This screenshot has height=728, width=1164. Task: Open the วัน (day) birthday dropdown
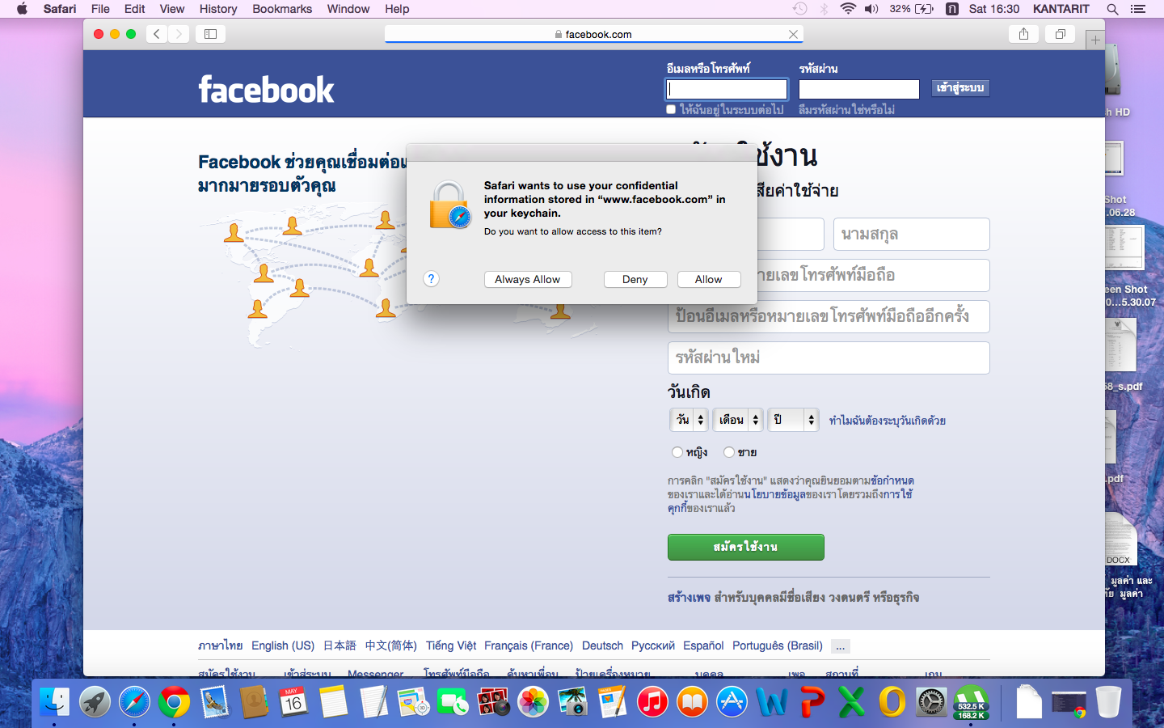689,420
